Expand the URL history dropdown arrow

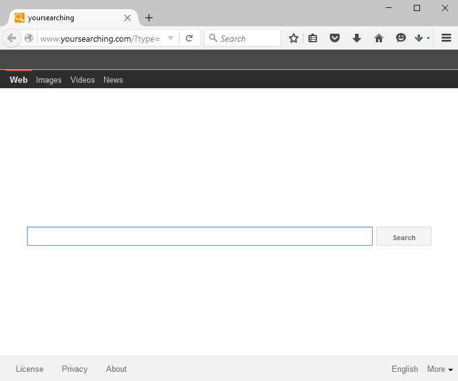coord(171,39)
